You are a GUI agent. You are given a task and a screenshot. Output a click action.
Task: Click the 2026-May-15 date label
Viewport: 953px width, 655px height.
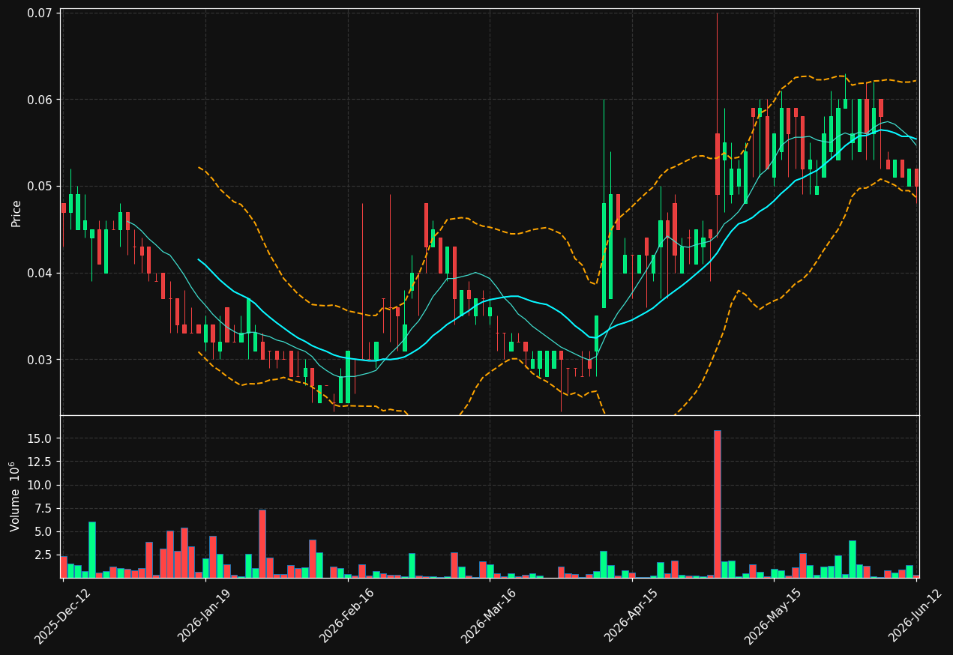point(773,615)
